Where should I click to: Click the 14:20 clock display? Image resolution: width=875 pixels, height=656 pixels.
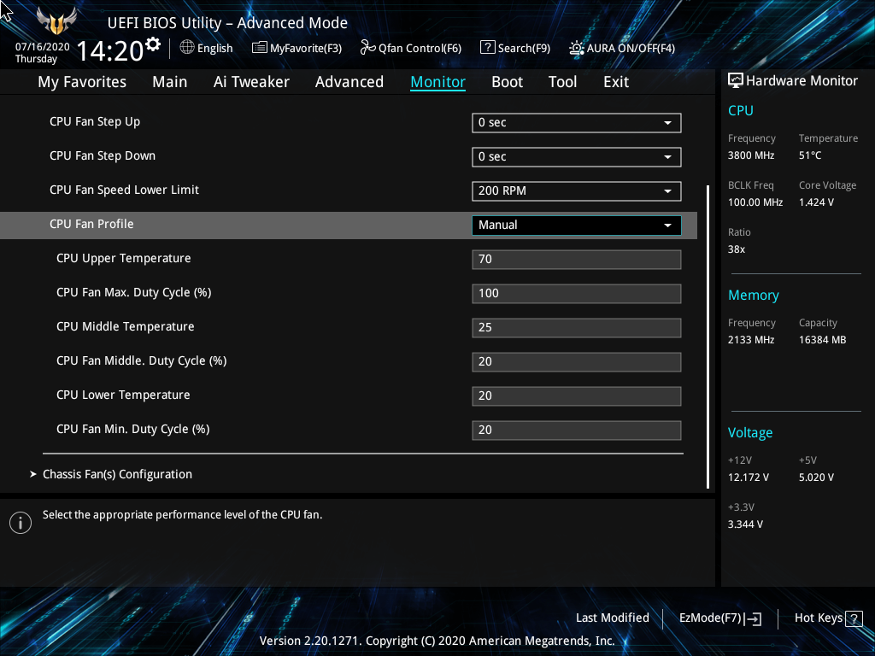[110, 51]
